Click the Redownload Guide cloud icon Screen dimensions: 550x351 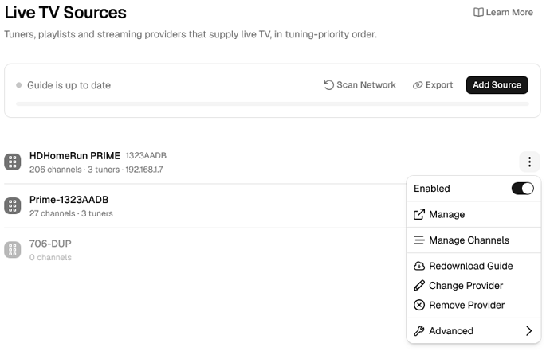pos(418,266)
